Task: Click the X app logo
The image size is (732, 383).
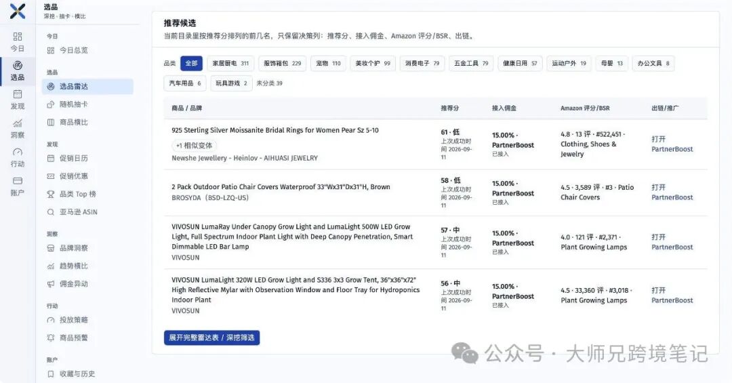Action: 18,11
